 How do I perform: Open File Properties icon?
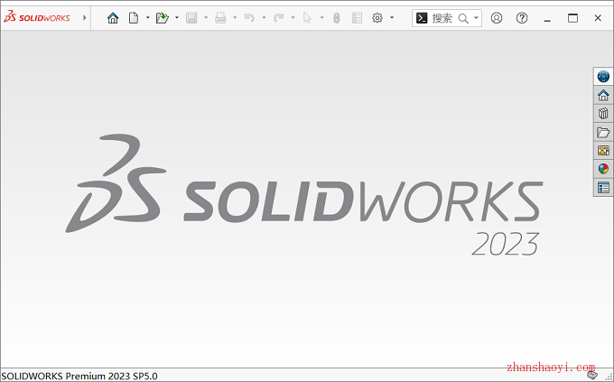point(357,18)
